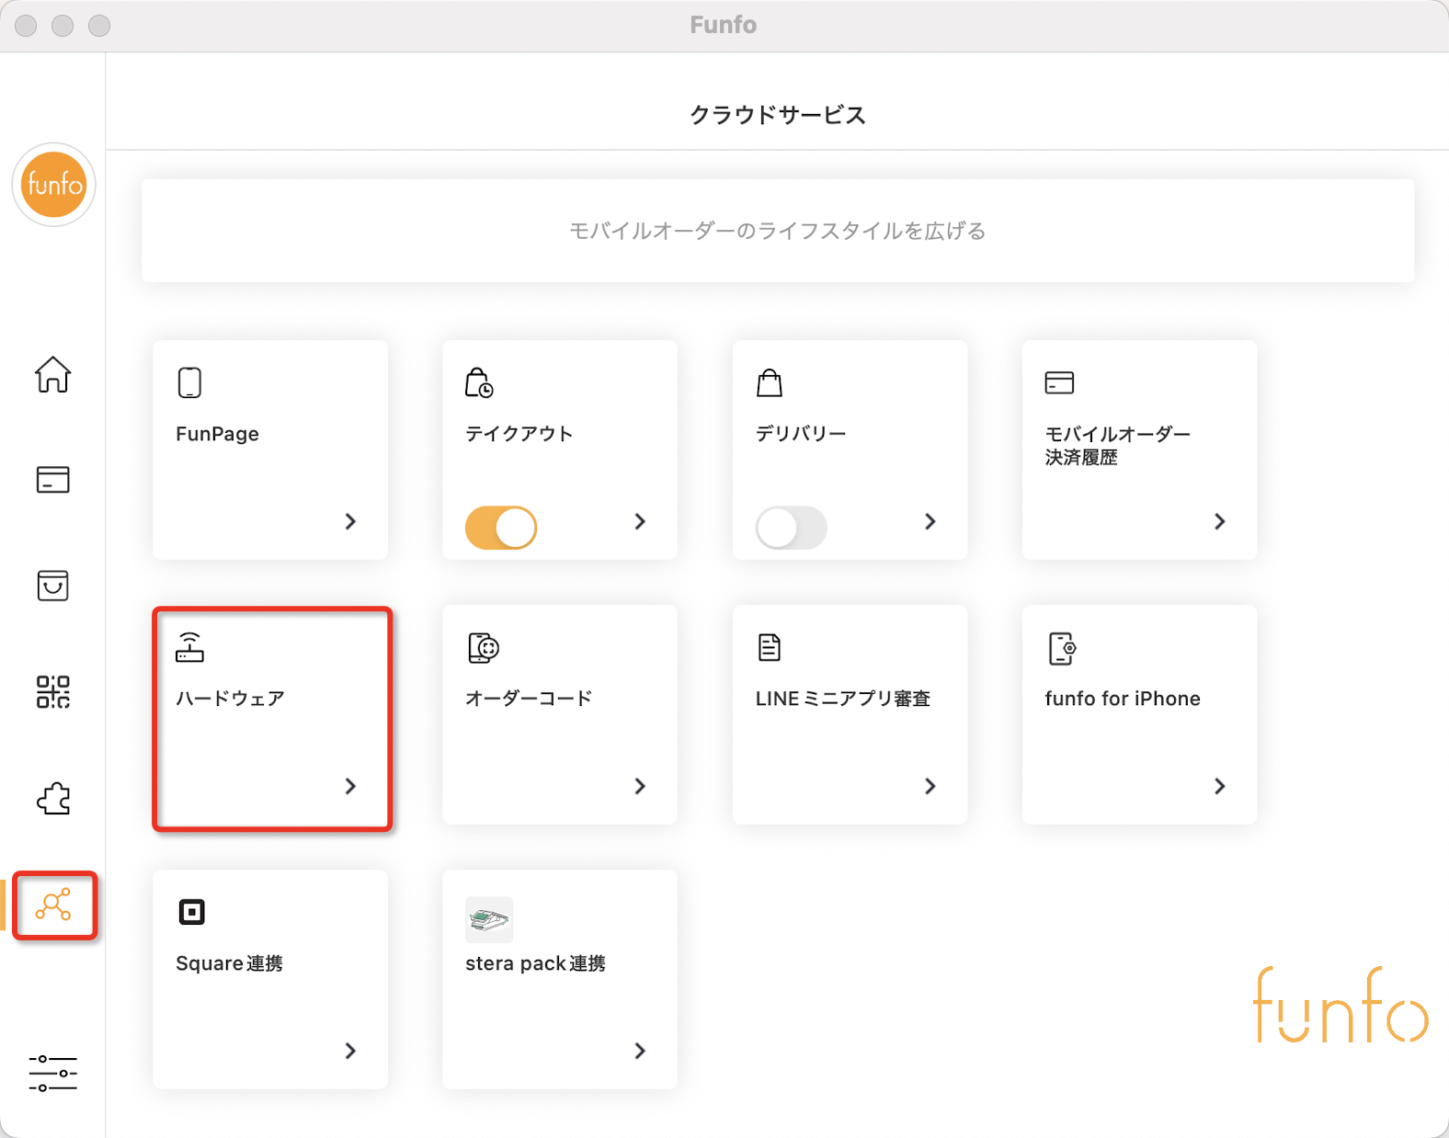
Task: Select the cloud services network sidebar icon
Action: 53,905
